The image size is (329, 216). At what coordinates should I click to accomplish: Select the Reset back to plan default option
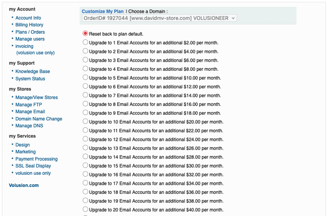click(85, 34)
